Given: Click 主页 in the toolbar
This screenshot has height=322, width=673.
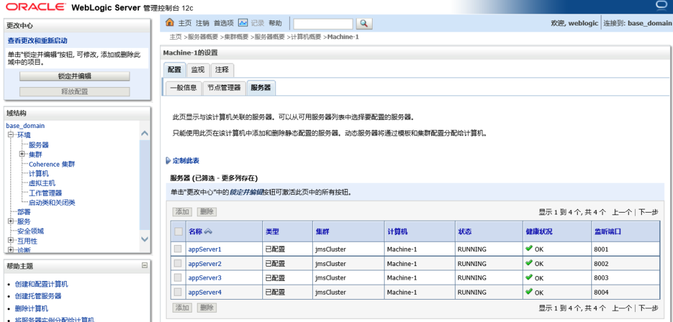Looking at the screenshot, I should pos(185,23).
